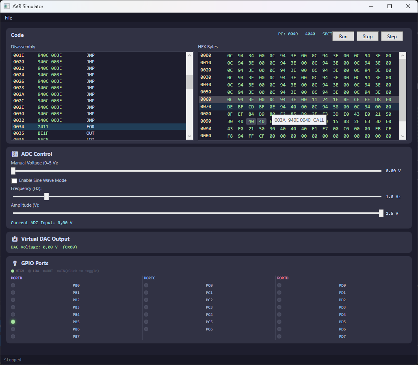Select disassembly row 001E JMP
The width and height of the screenshot is (418, 365).
tap(99, 55)
